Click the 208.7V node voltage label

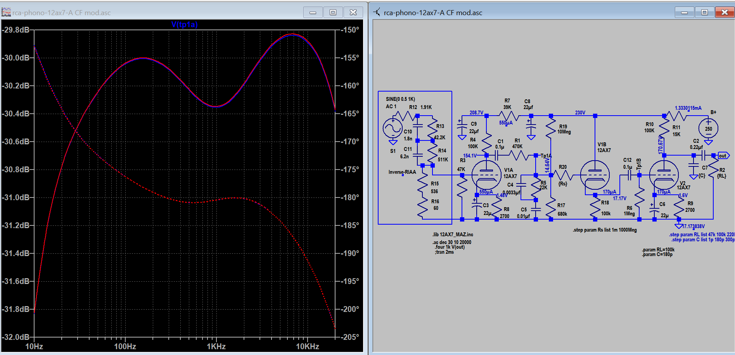tap(476, 113)
